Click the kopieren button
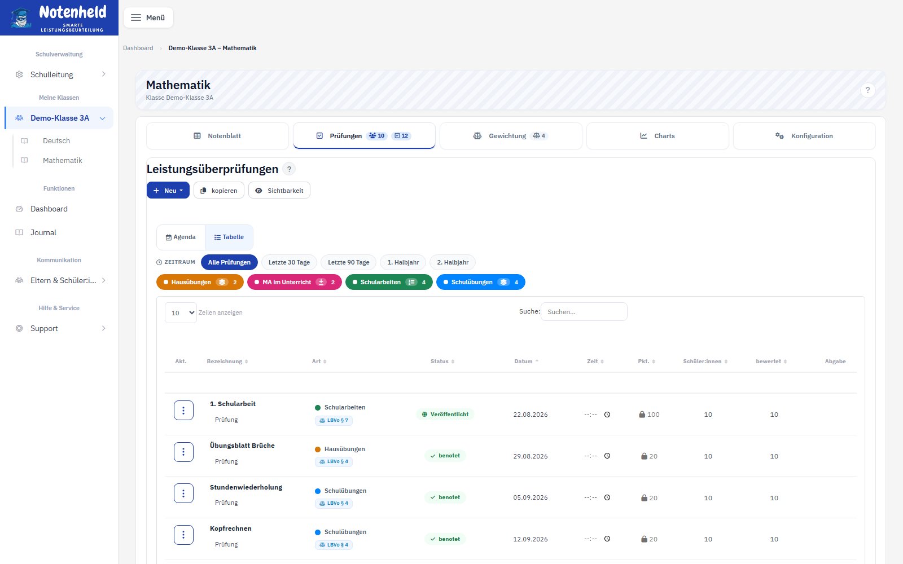Screen dimensions: 903x564 click(x=219, y=191)
